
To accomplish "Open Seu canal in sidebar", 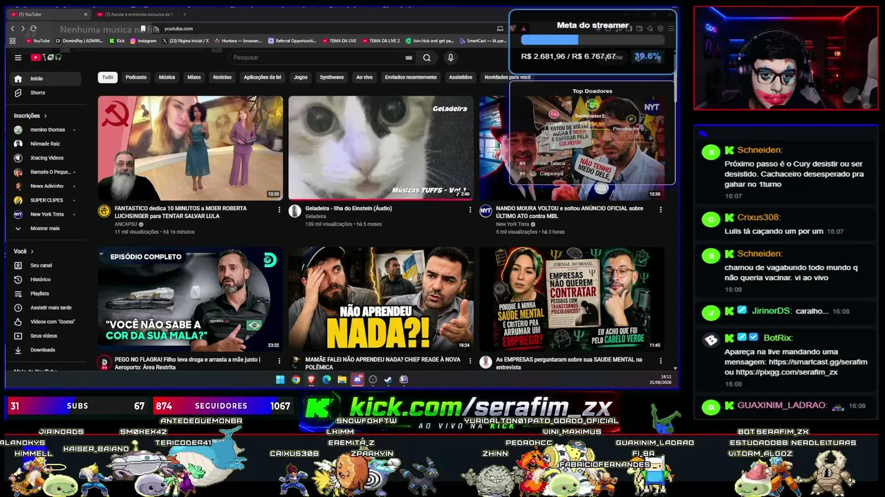I will point(46,265).
